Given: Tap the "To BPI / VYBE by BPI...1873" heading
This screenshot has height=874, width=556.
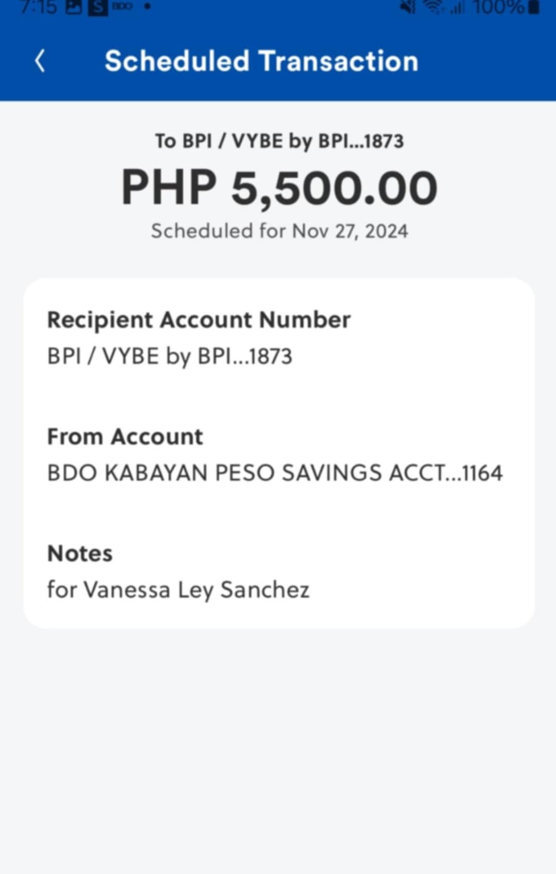Looking at the screenshot, I should coord(280,141).
